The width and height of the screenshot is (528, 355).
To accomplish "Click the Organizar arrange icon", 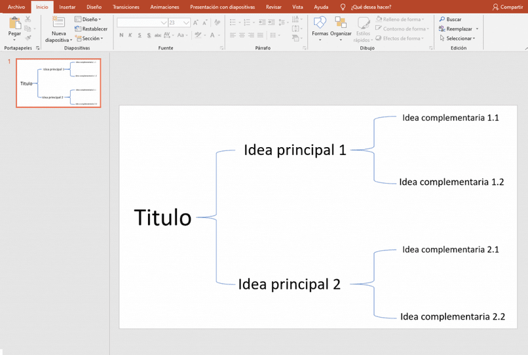I will point(341,22).
